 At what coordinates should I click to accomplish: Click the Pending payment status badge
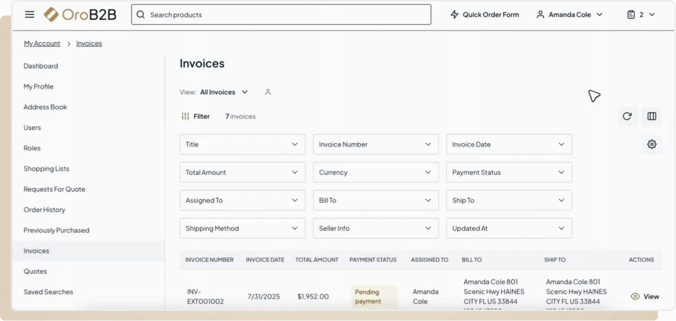tap(374, 296)
